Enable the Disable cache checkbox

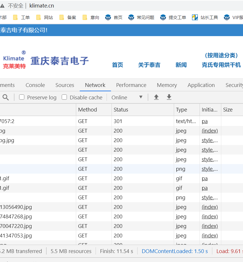coord(64,97)
